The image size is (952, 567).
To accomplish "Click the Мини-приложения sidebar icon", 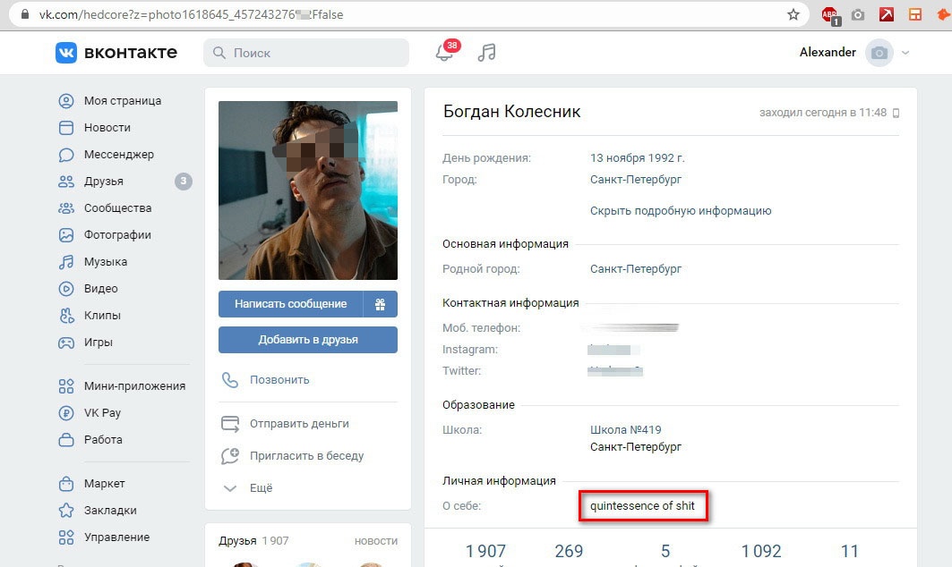I will tap(65, 386).
